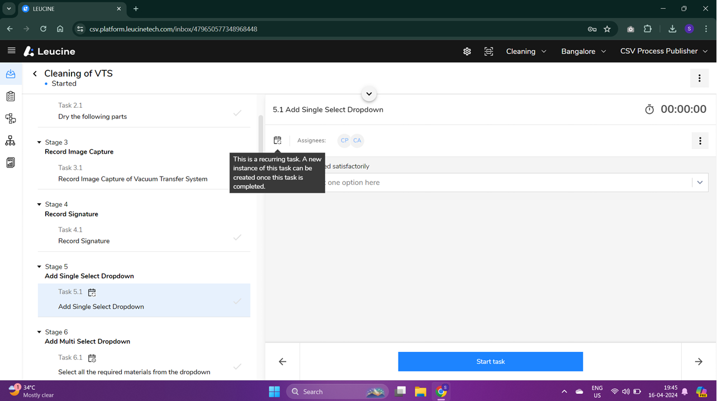Collapse the Stage 3 section
The height and width of the screenshot is (401, 717).
(39, 142)
